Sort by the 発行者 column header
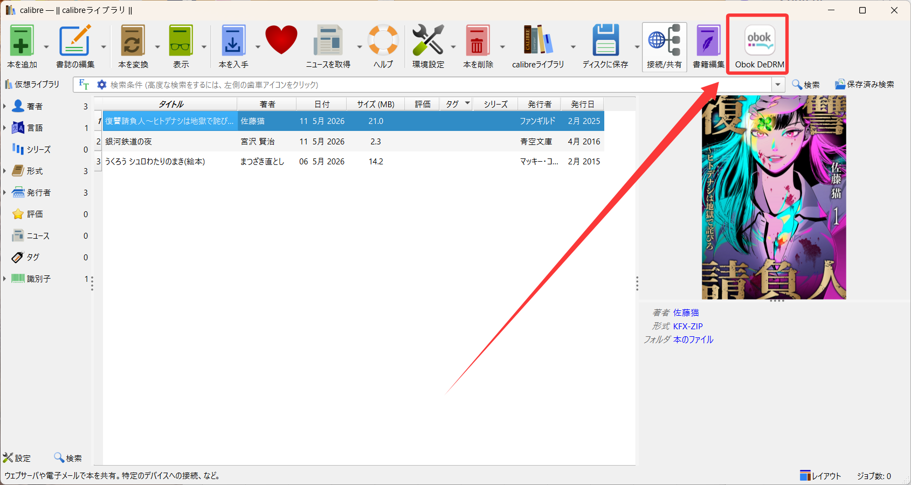 [x=540, y=104]
